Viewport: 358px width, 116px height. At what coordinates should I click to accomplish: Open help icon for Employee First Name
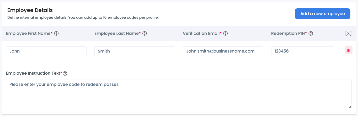click(56, 34)
